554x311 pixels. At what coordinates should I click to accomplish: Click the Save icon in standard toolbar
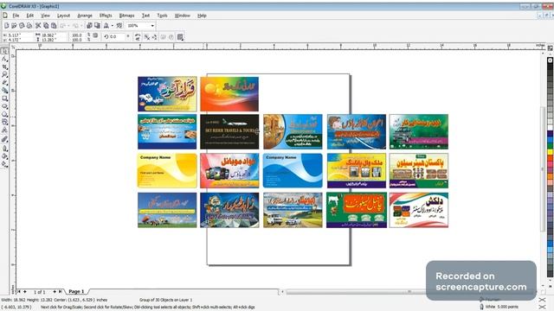point(22,26)
